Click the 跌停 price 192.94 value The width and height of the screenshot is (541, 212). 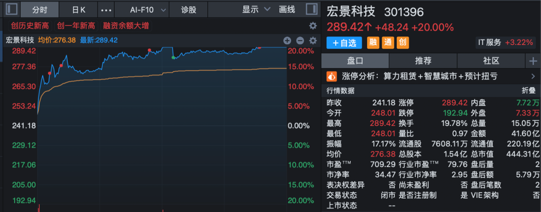coord(455,113)
